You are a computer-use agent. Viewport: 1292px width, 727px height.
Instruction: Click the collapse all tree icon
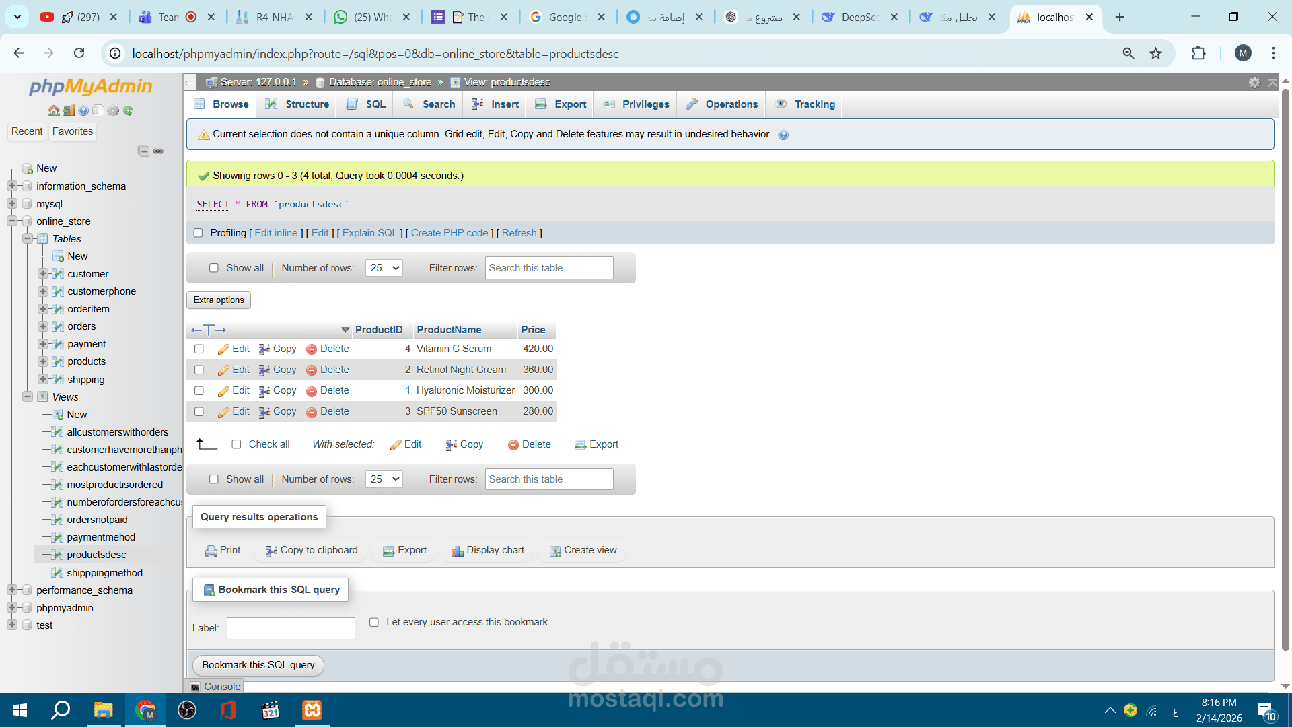pos(143,151)
